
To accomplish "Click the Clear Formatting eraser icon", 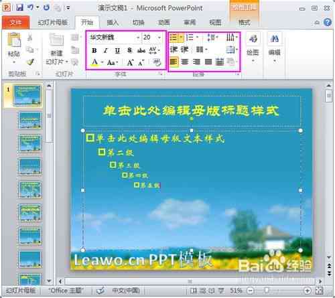I will point(157,62).
